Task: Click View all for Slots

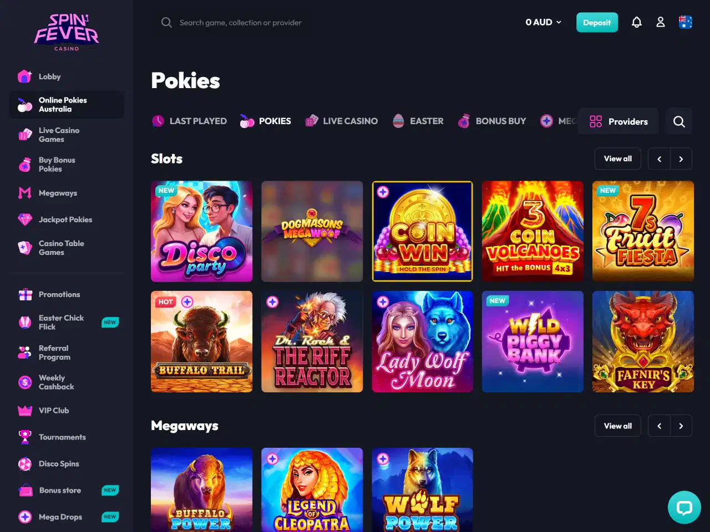Action: (x=618, y=158)
